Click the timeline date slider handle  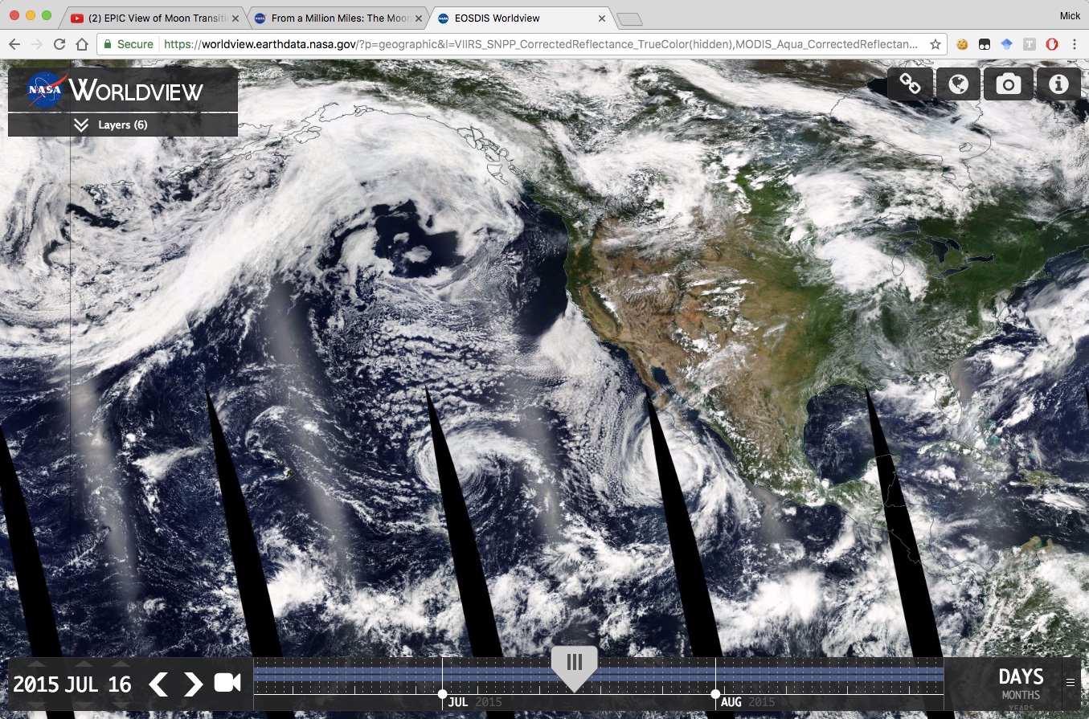click(574, 664)
